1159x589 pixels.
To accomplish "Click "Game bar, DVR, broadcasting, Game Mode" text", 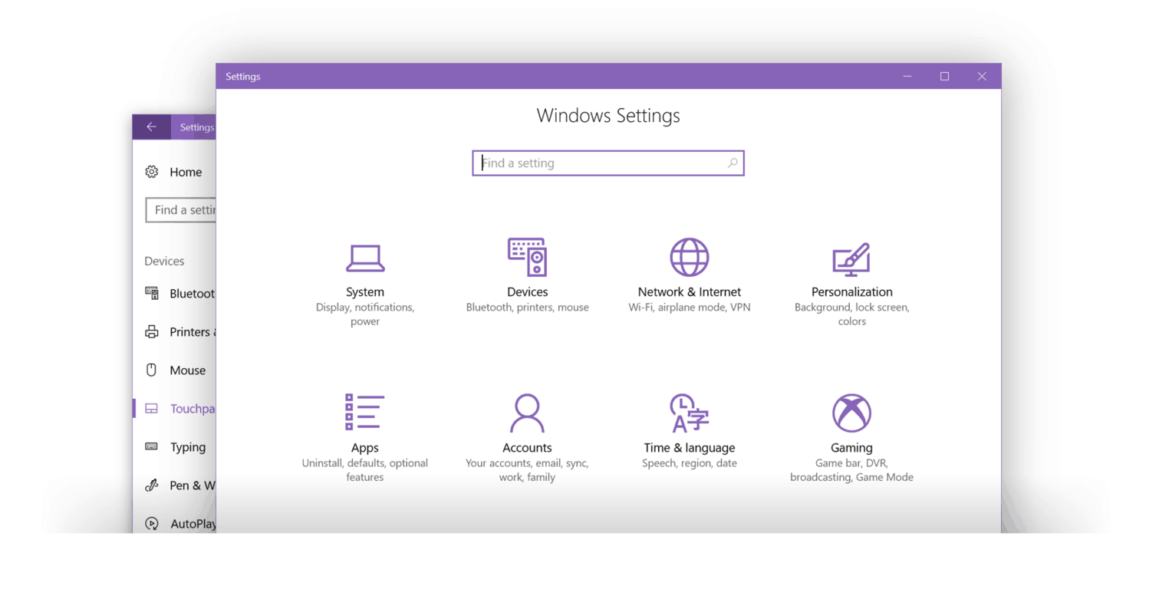I will click(x=851, y=470).
